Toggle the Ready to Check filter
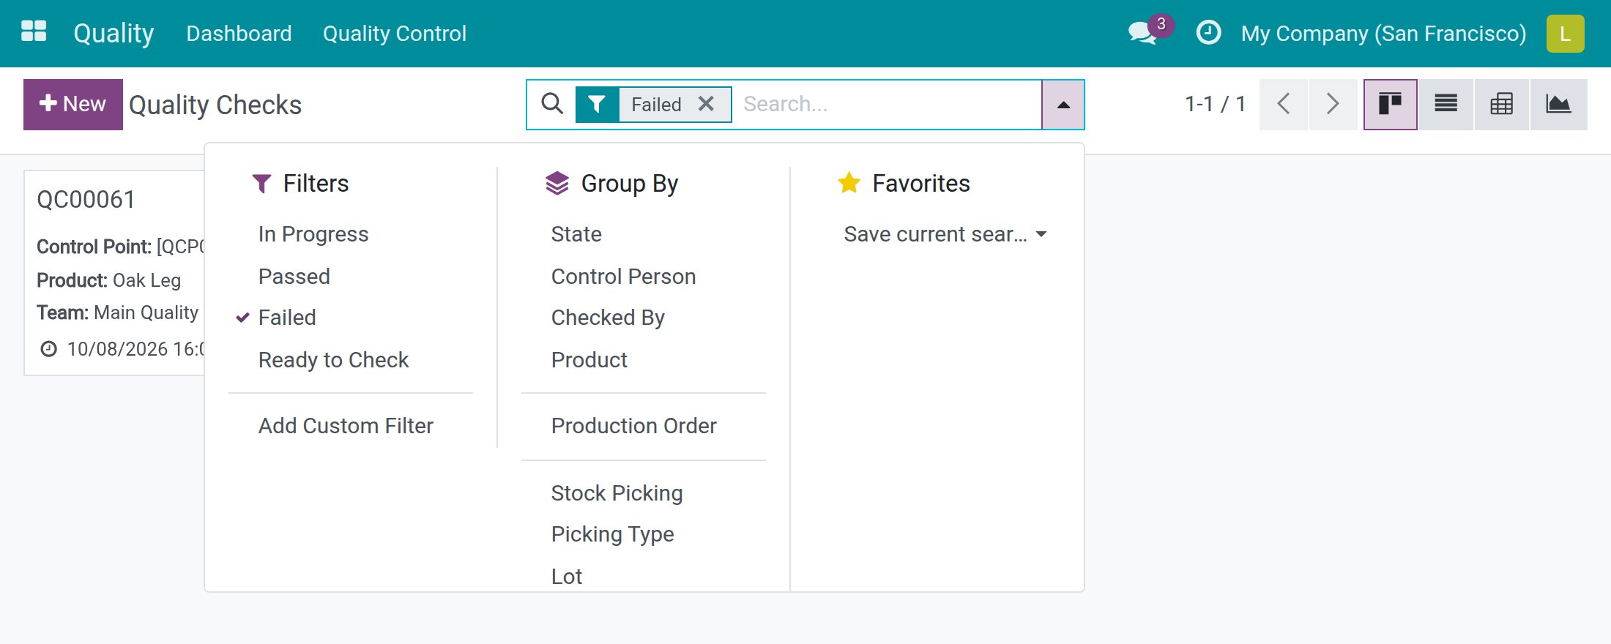Viewport: 1611px width, 644px height. pyautogui.click(x=333, y=360)
